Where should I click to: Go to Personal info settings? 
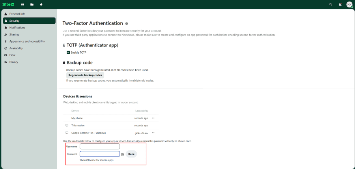17,14
